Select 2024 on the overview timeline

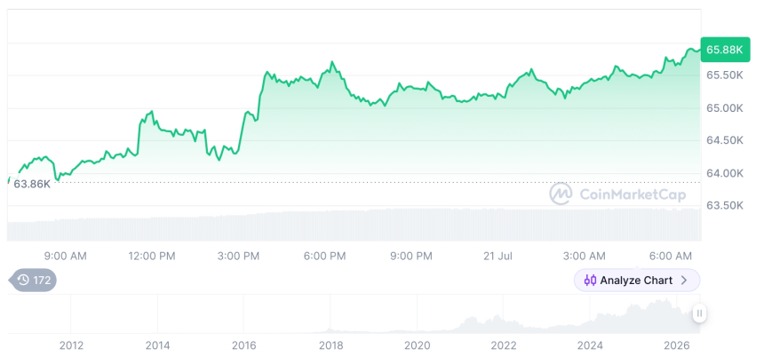point(590,345)
